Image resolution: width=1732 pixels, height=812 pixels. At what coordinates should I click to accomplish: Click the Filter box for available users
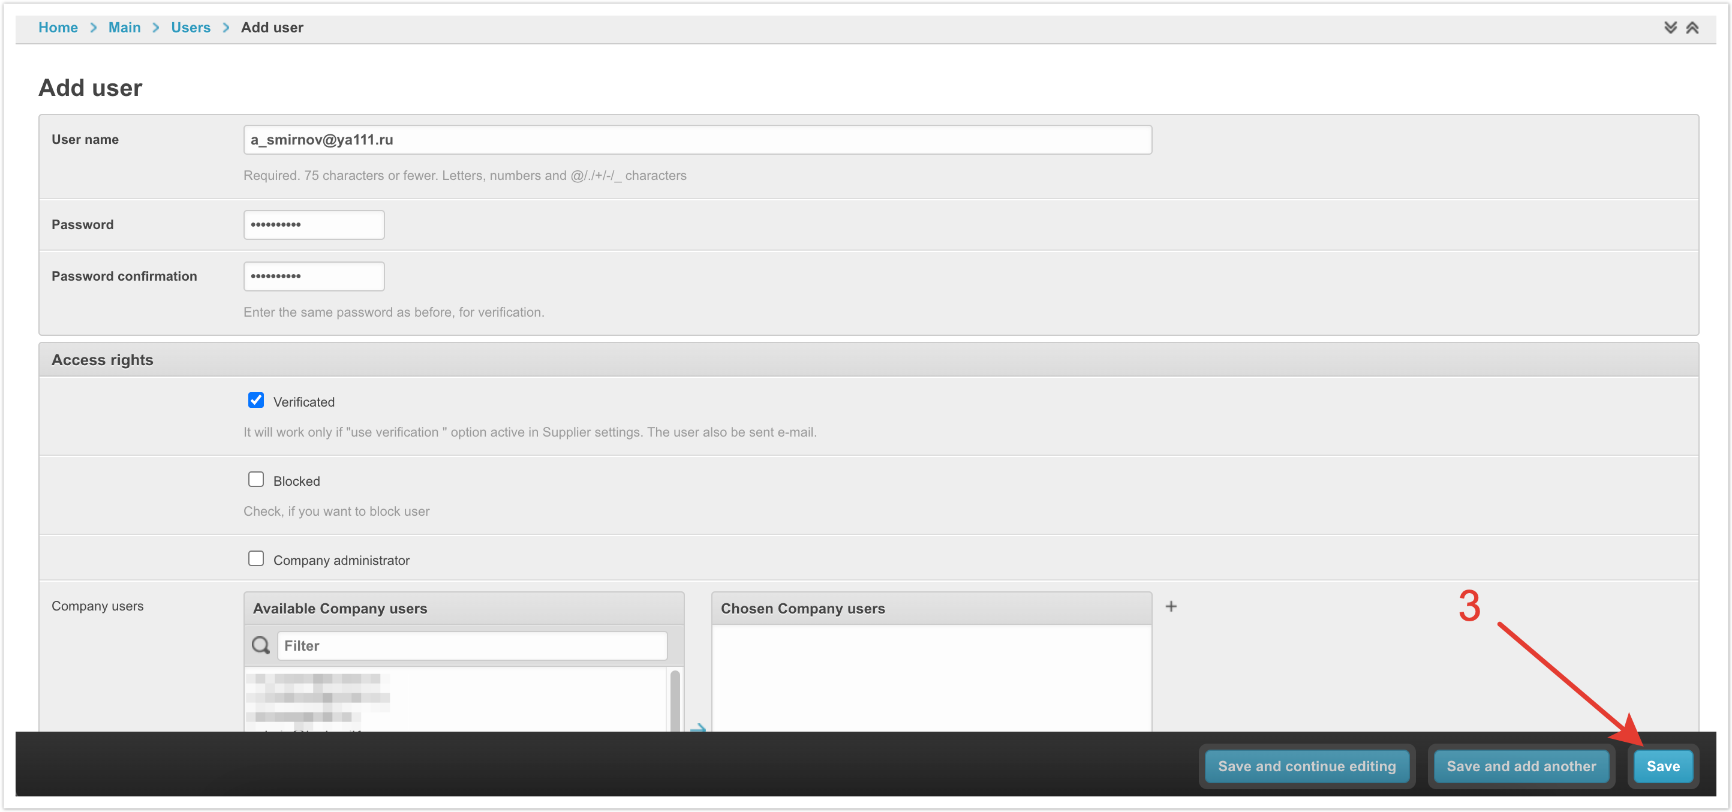[472, 645]
